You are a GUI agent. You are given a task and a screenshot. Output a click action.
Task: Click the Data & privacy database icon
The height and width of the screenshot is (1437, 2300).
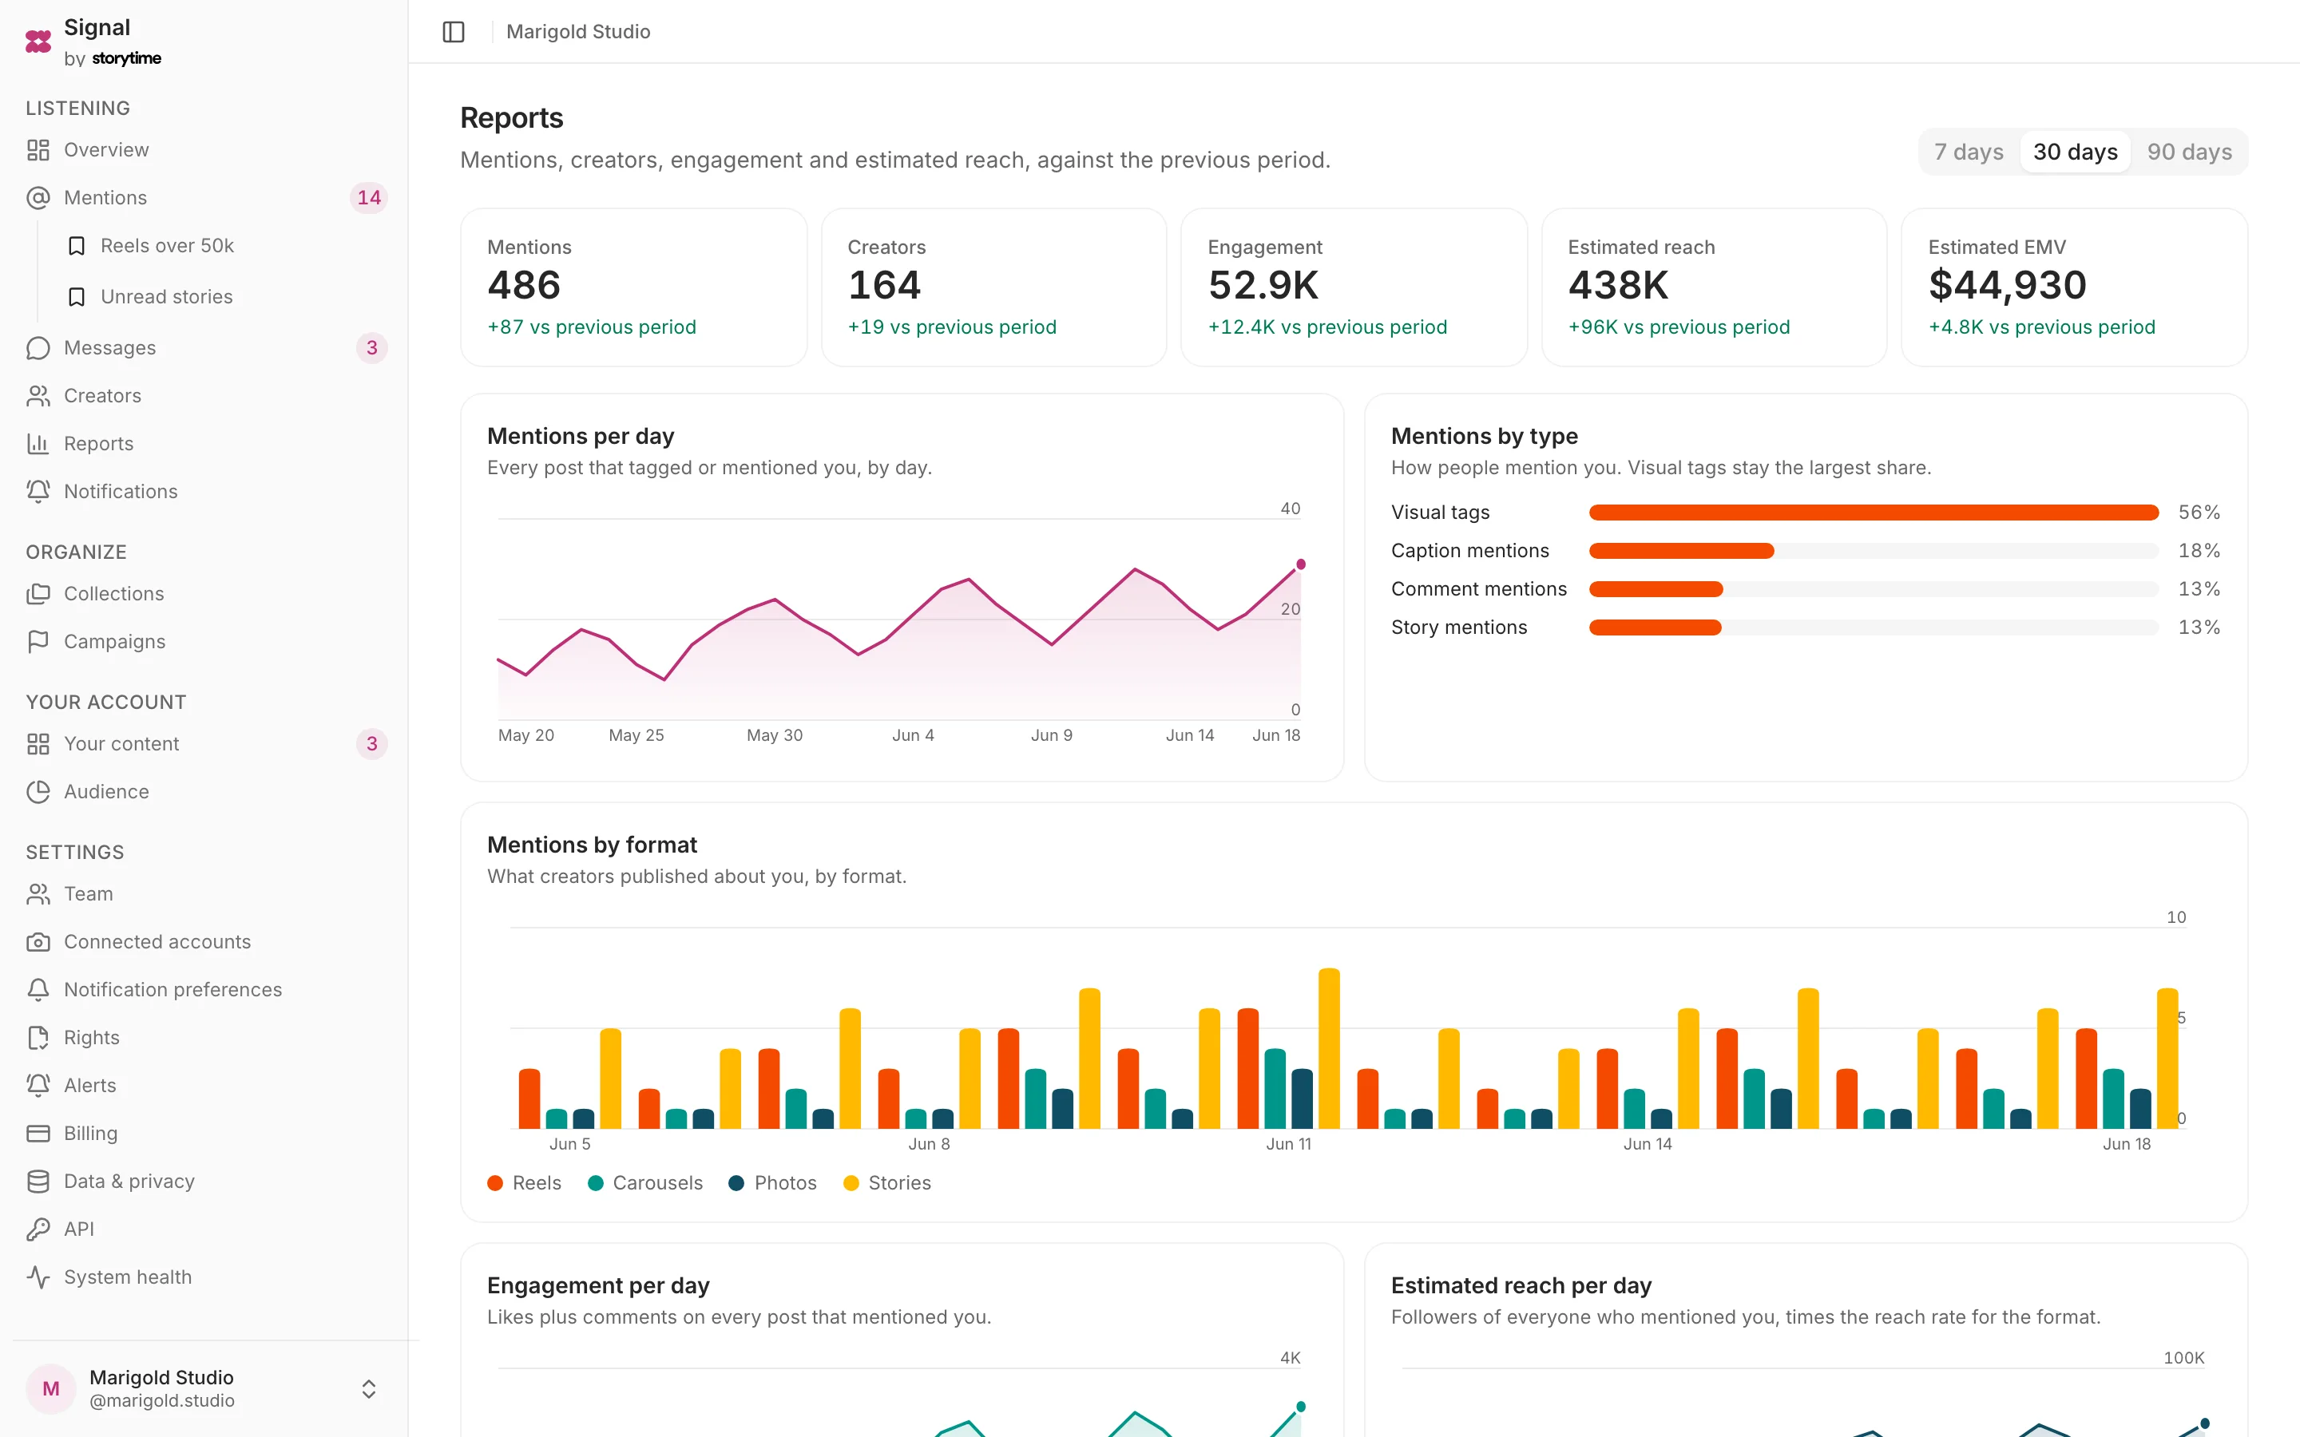pos(38,1182)
